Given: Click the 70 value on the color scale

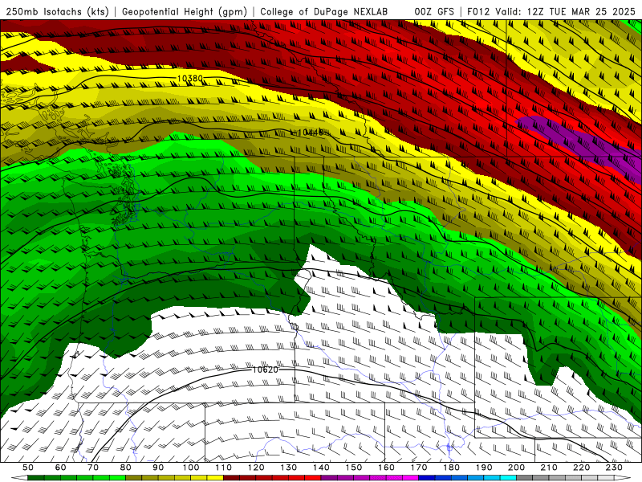Looking at the screenshot, I should point(93,468).
